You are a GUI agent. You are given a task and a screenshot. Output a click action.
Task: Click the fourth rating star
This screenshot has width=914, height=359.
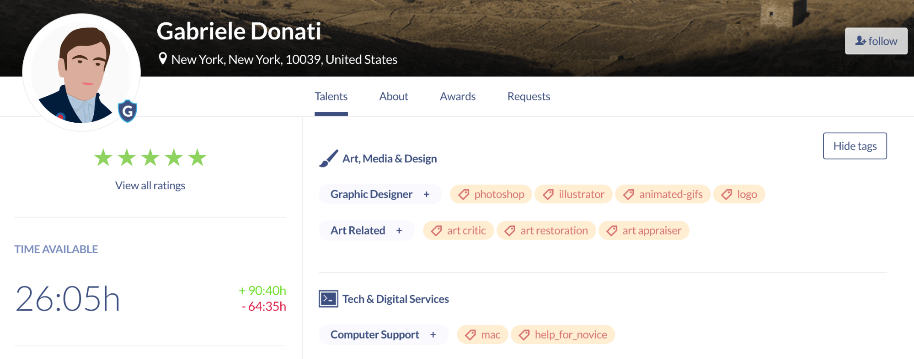tap(174, 158)
